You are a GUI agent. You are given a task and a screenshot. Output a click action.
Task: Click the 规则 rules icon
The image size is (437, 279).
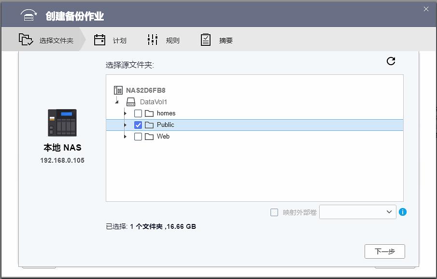[x=152, y=40]
